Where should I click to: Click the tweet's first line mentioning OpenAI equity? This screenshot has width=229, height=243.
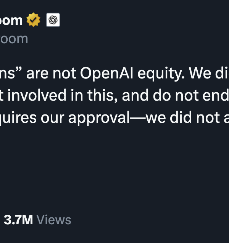[114, 75]
